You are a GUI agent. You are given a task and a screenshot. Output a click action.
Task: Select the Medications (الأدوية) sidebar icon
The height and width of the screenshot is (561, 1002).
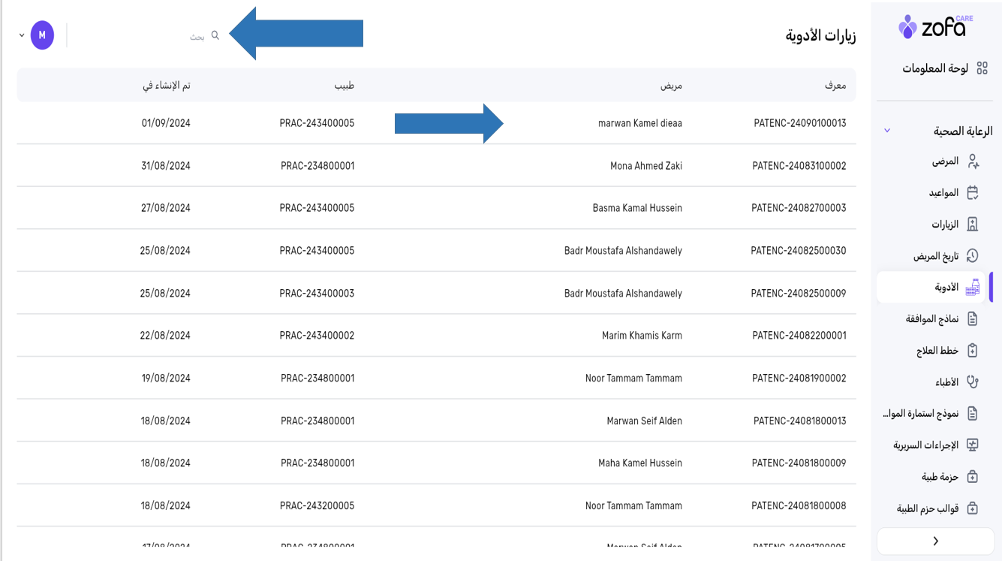coord(973,288)
